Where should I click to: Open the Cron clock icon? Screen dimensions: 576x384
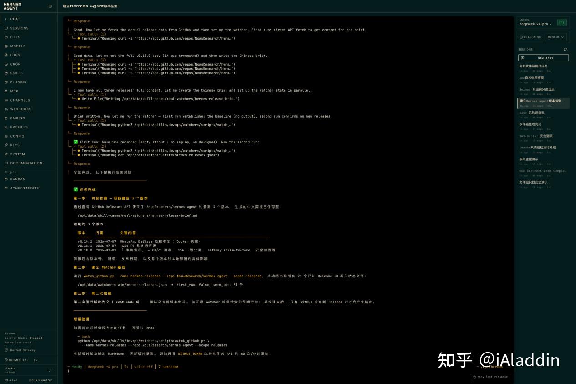pyautogui.click(x=6, y=64)
